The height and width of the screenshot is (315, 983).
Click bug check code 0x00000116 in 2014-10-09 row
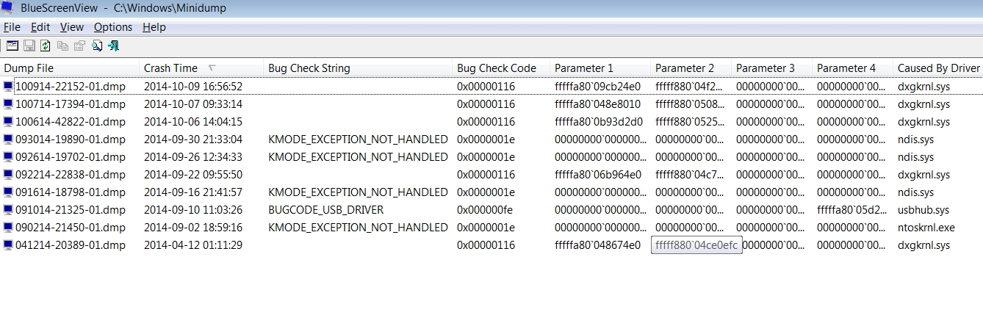point(486,86)
